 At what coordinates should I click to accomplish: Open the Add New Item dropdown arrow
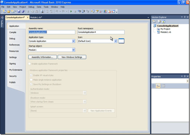[x=16, y=11]
